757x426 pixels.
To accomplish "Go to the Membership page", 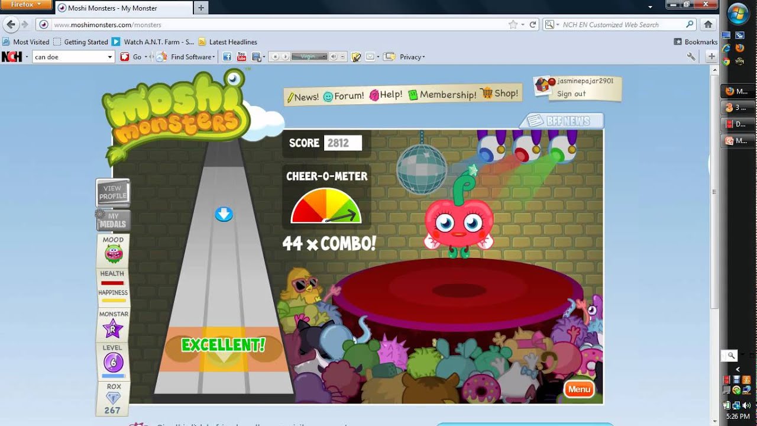I will pyautogui.click(x=442, y=95).
